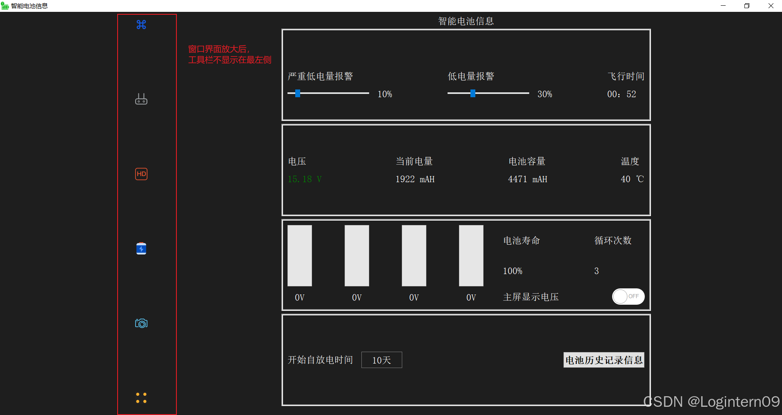
Task: Click the voltage value 15.18 V
Action: pos(305,179)
